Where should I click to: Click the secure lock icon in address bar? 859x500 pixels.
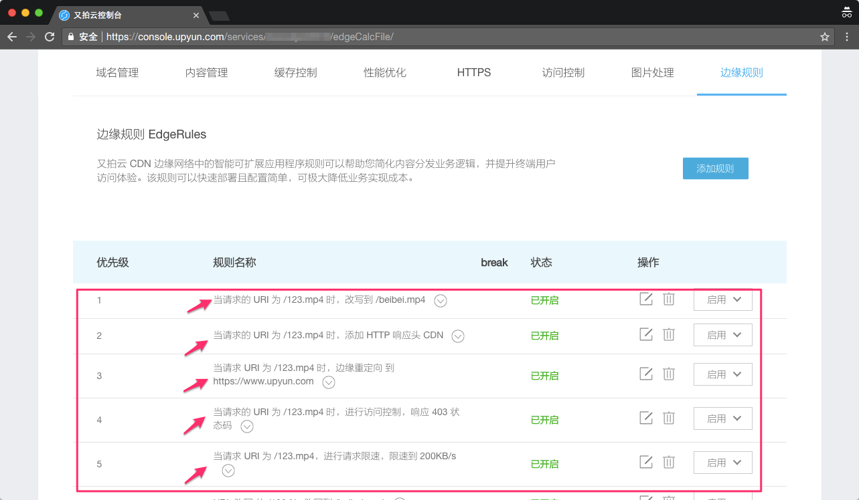click(71, 37)
